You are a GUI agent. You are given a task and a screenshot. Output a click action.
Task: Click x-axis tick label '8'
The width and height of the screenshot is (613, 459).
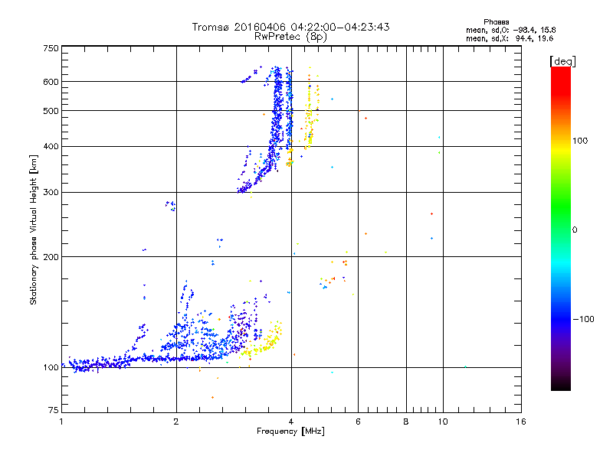tap(406, 422)
